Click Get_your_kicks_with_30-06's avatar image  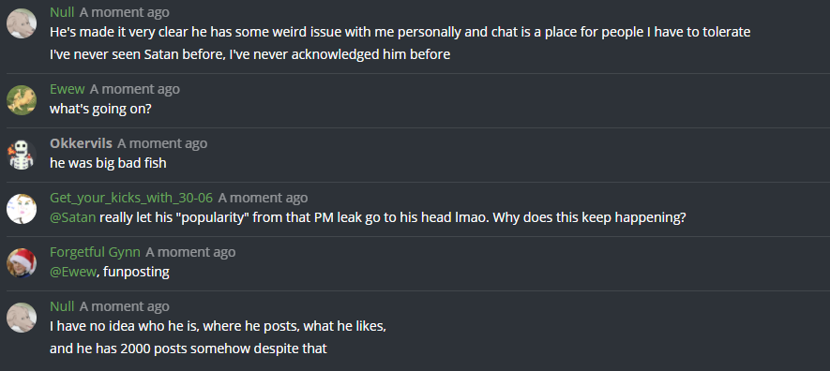pyautogui.click(x=22, y=209)
